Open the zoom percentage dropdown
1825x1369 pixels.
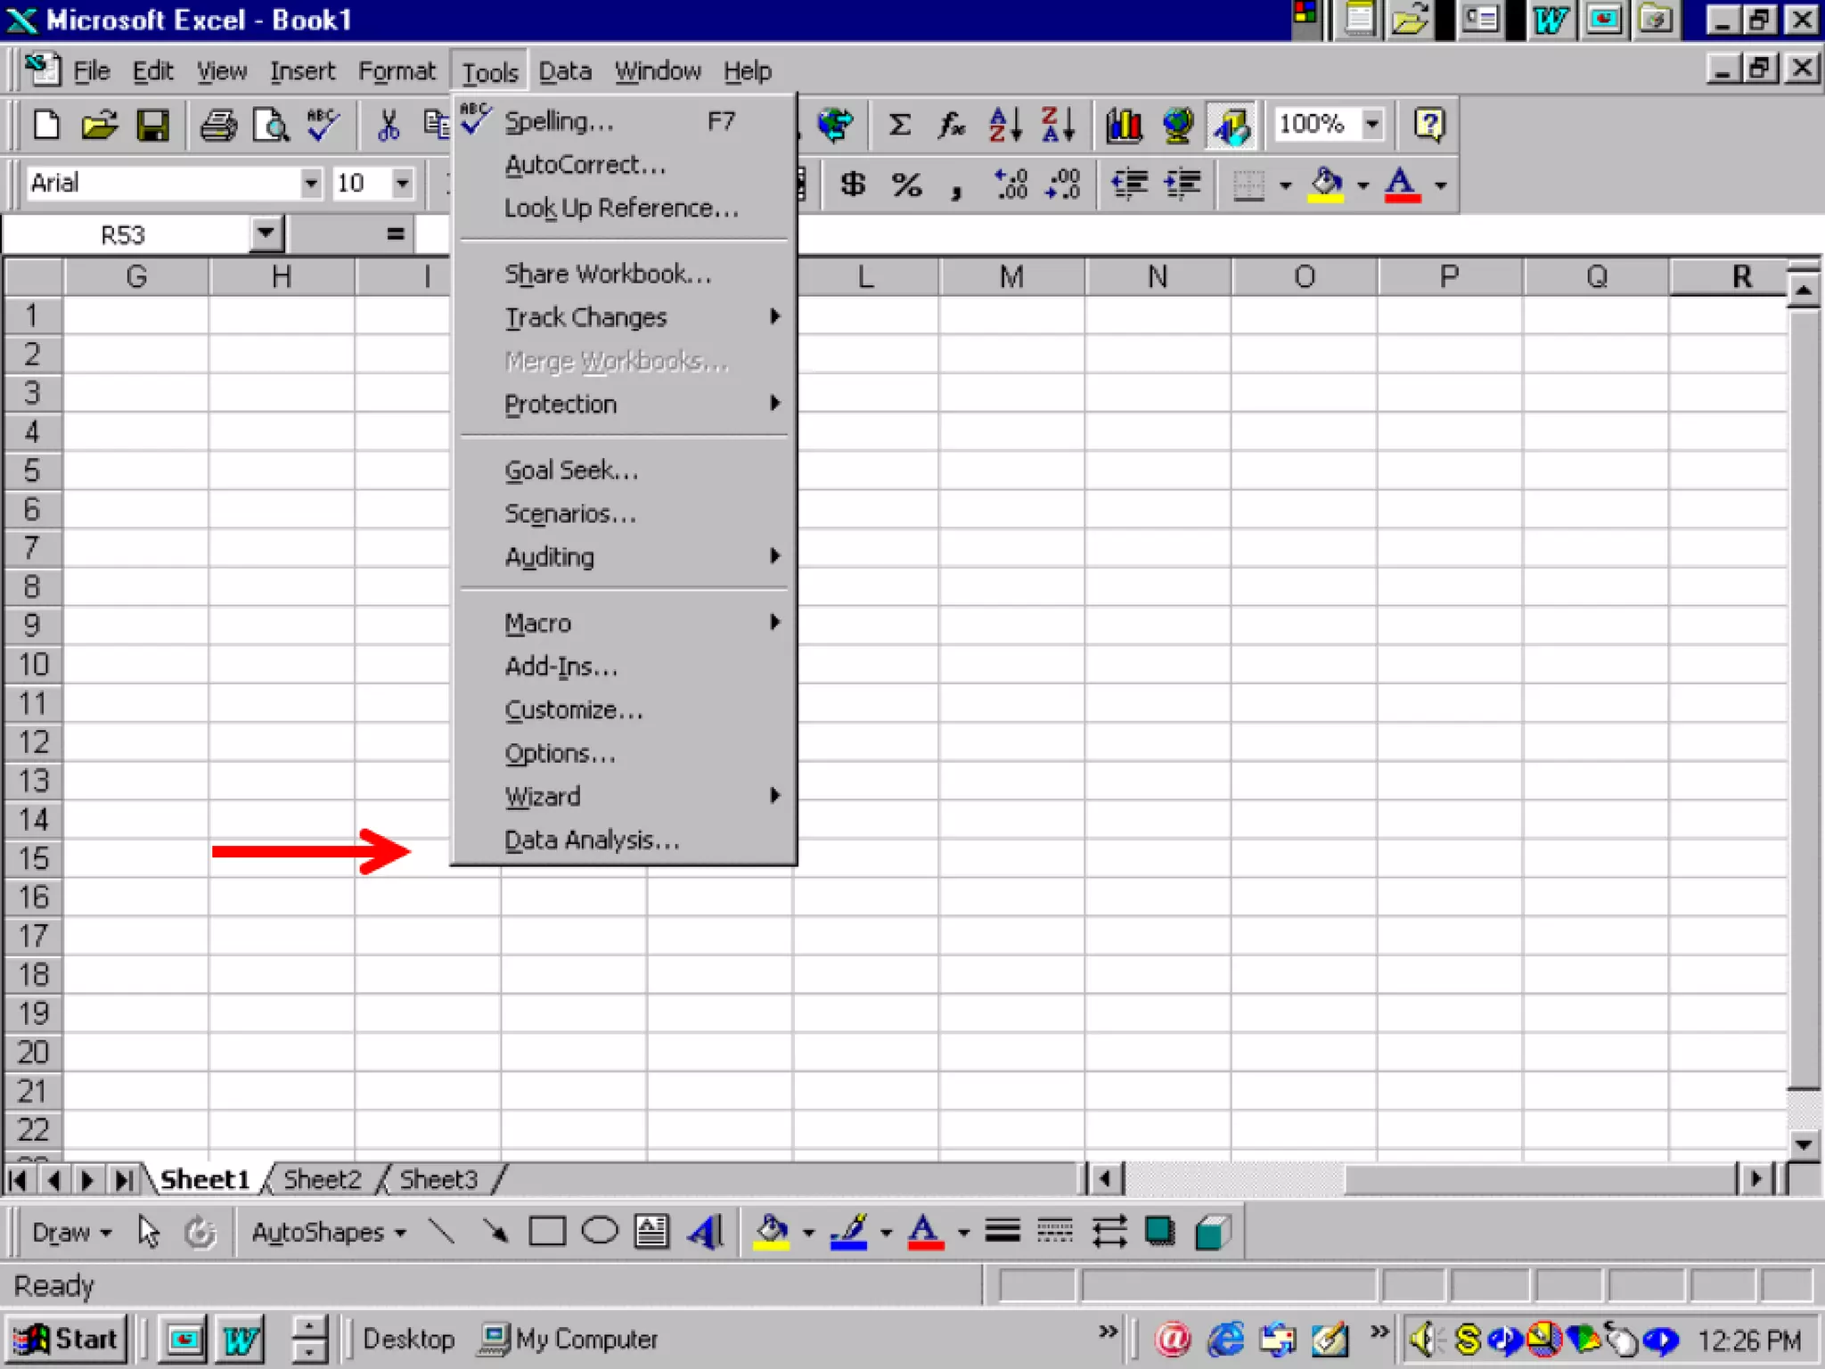1372,124
